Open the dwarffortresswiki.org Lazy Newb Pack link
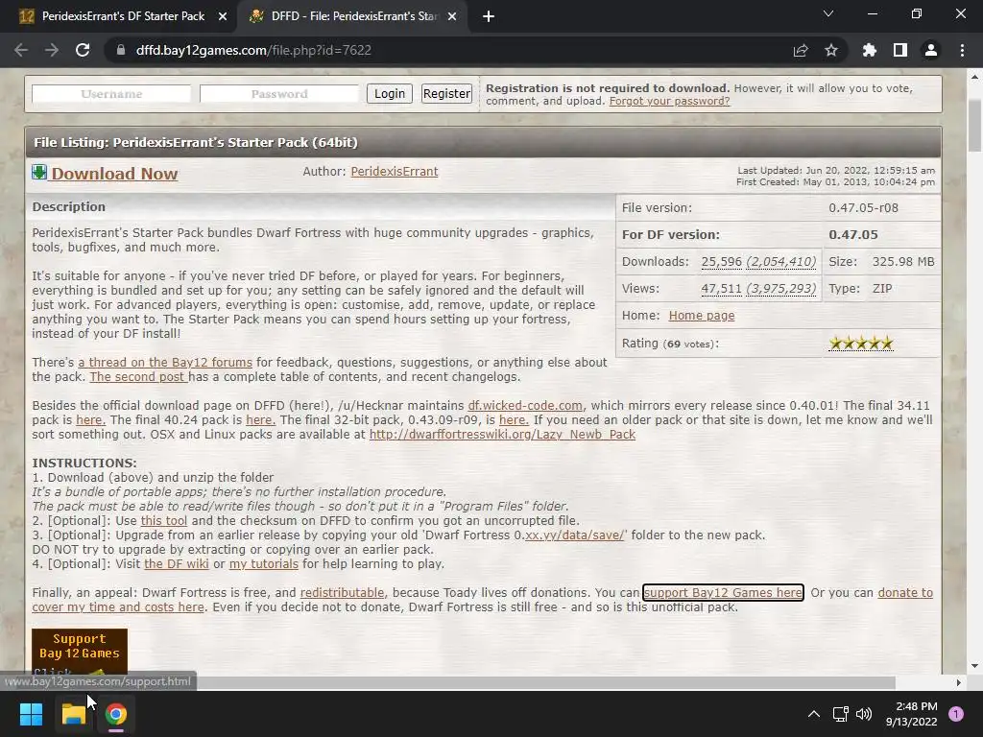Viewport: 983px width, 737px height. (502, 435)
